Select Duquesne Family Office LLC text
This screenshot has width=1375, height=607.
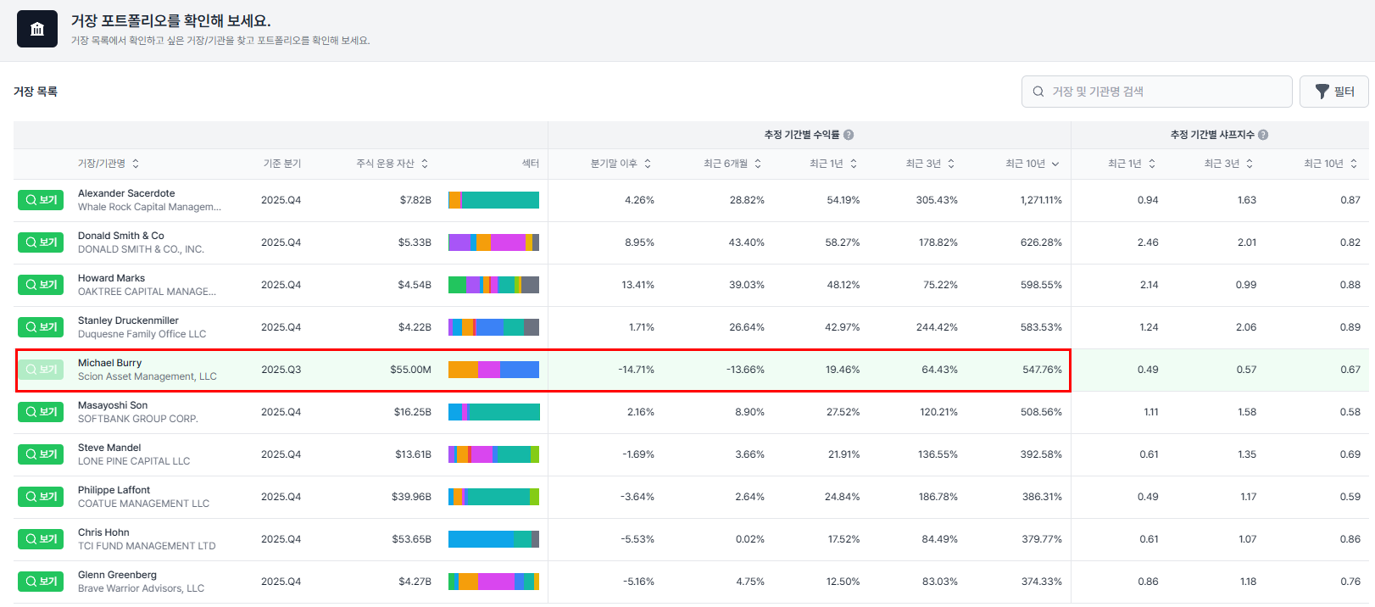pyautogui.click(x=142, y=334)
